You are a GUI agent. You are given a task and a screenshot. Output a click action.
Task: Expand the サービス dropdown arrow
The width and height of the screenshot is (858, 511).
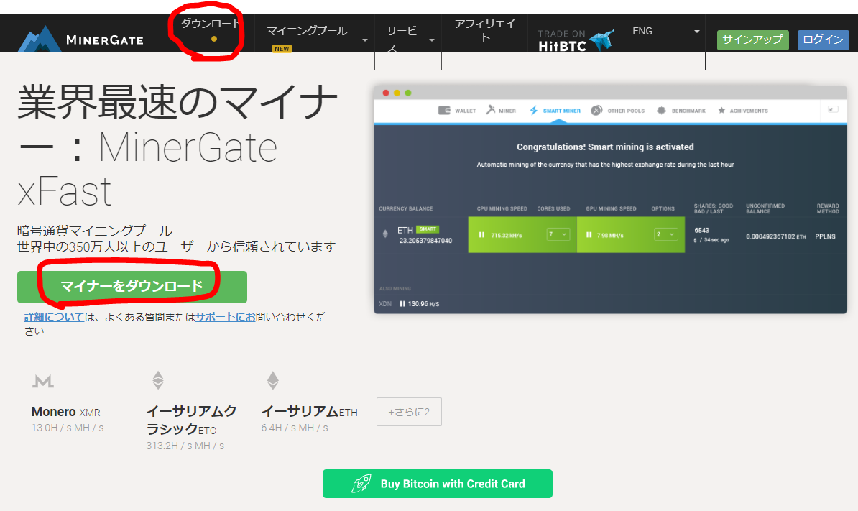click(x=432, y=40)
